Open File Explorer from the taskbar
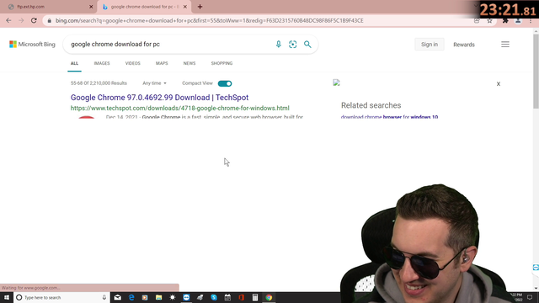 tap(158, 297)
